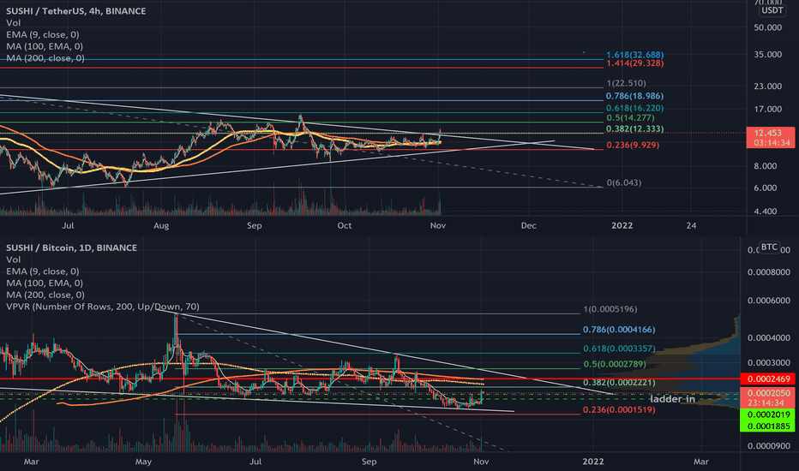Click the Oct label on the time axis

click(x=345, y=225)
